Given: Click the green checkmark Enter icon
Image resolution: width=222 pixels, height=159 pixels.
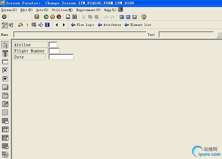Looking at the screenshot, I should 4,17.
